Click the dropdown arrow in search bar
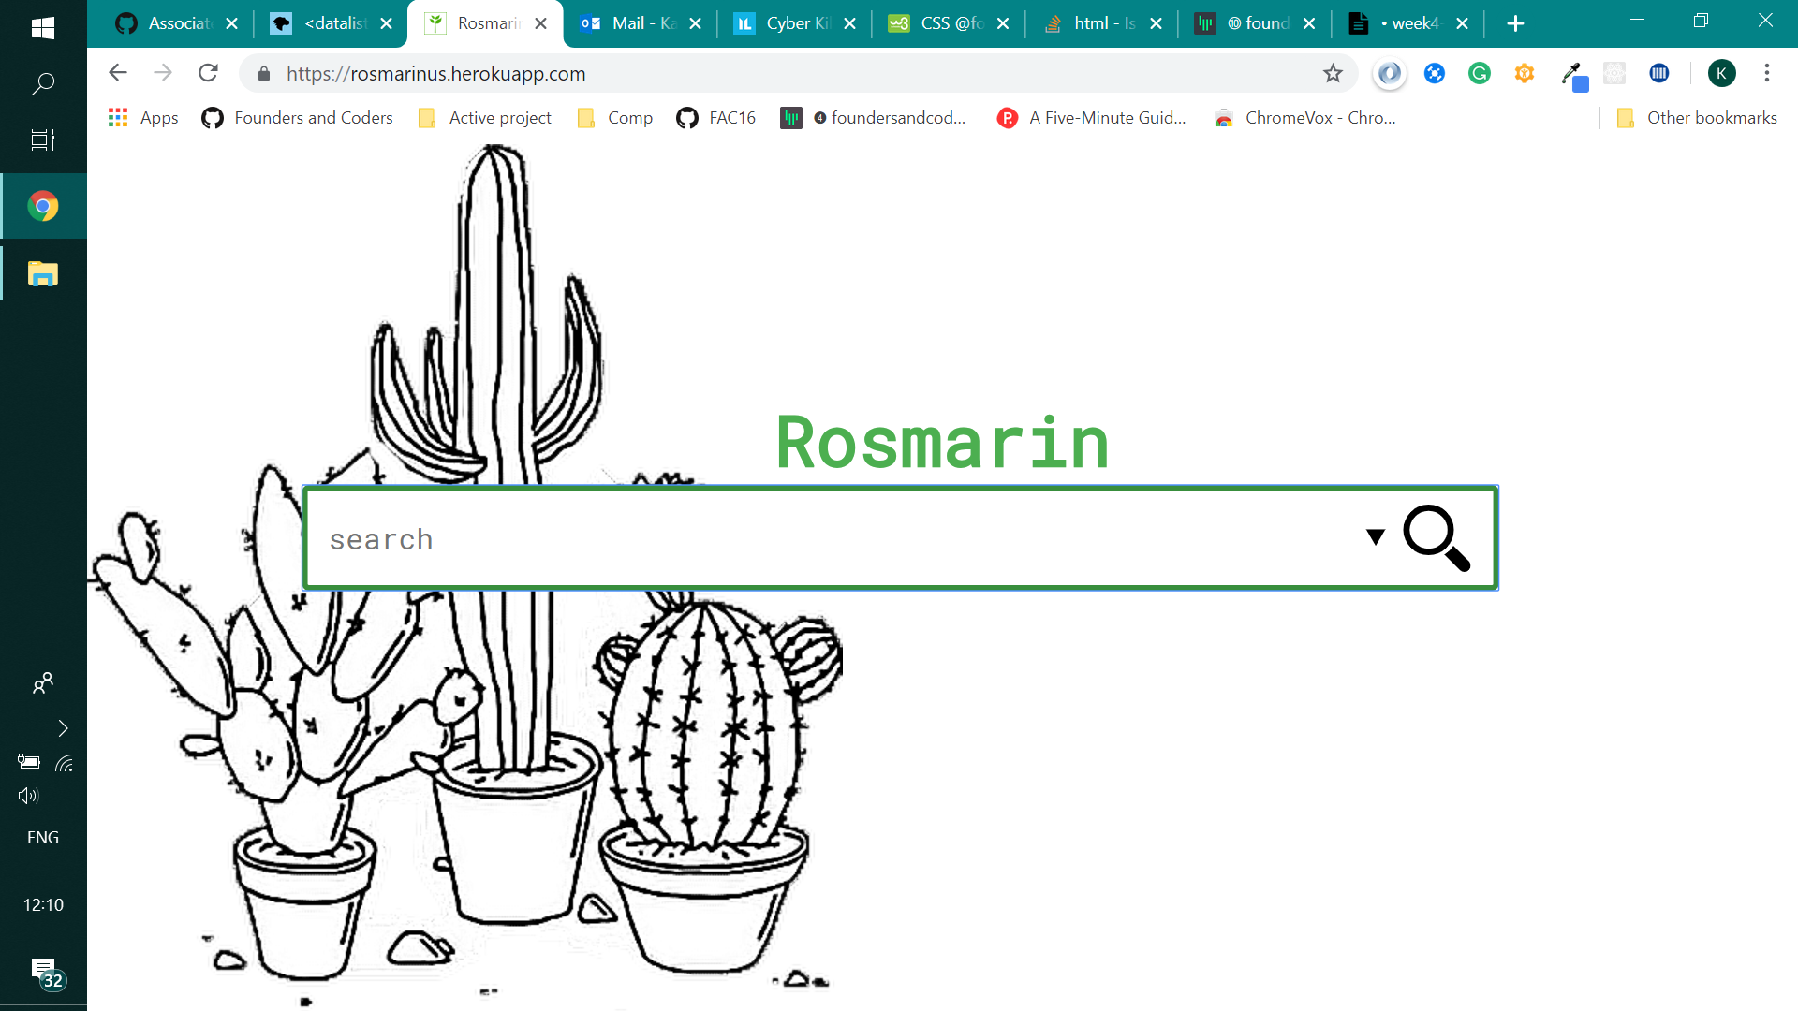The image size is (1798, 1011). click(1375, 537)
